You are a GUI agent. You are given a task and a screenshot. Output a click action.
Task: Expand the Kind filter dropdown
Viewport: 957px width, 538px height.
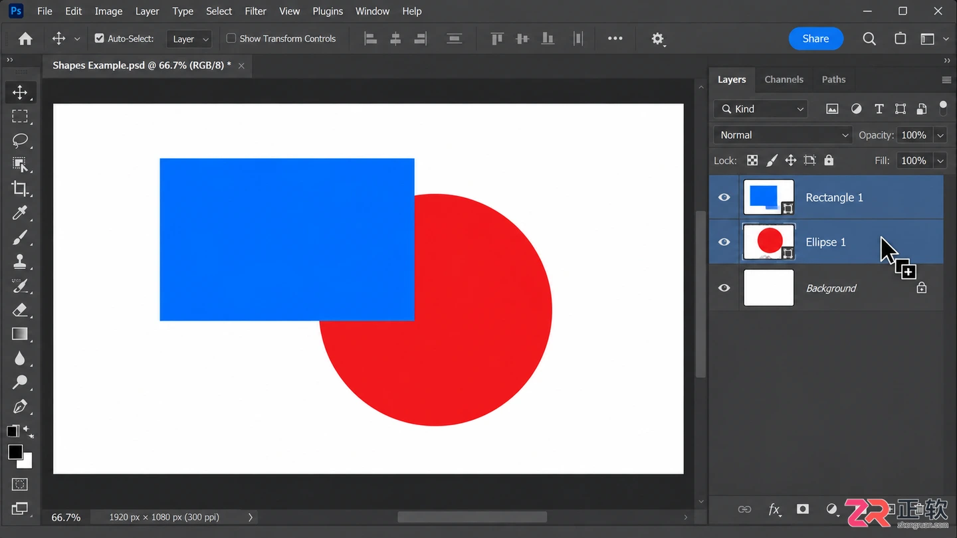761,109
